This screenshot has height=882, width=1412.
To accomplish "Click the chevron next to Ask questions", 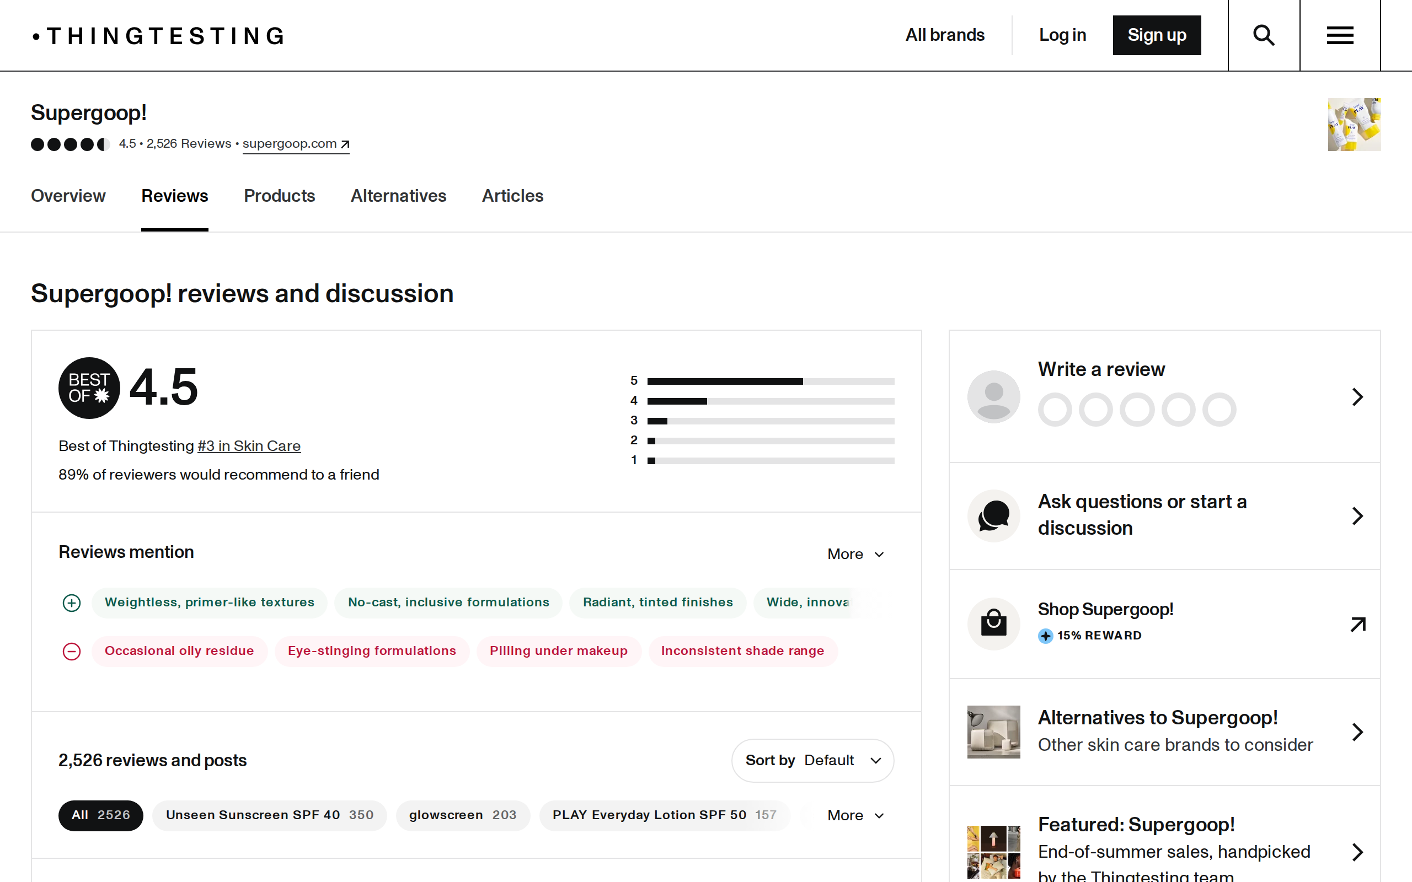I will (1358, 515).
